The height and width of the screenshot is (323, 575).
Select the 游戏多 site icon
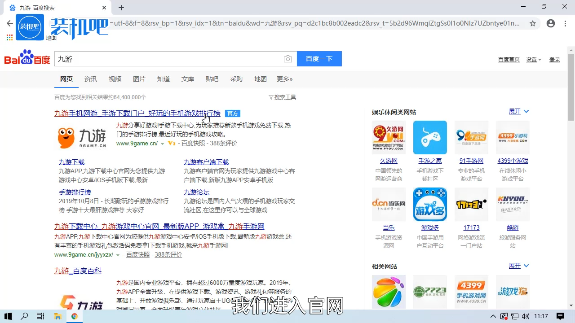(x=430, y=204)
